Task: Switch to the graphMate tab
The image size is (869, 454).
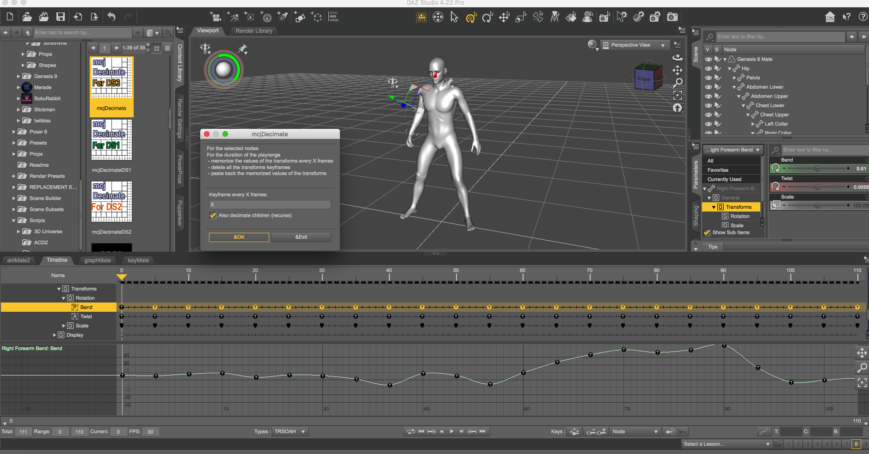Action: [97, 260]
